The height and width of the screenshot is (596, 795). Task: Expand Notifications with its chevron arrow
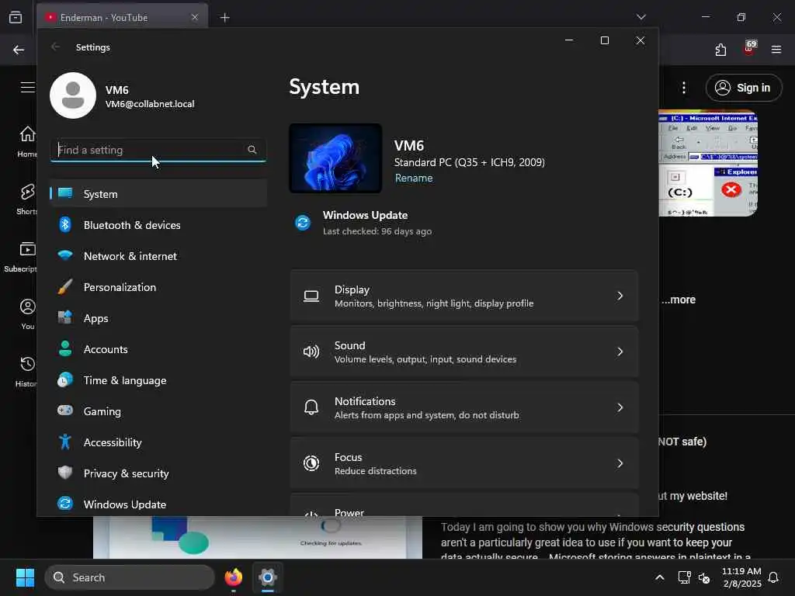[x=620, y=407]
